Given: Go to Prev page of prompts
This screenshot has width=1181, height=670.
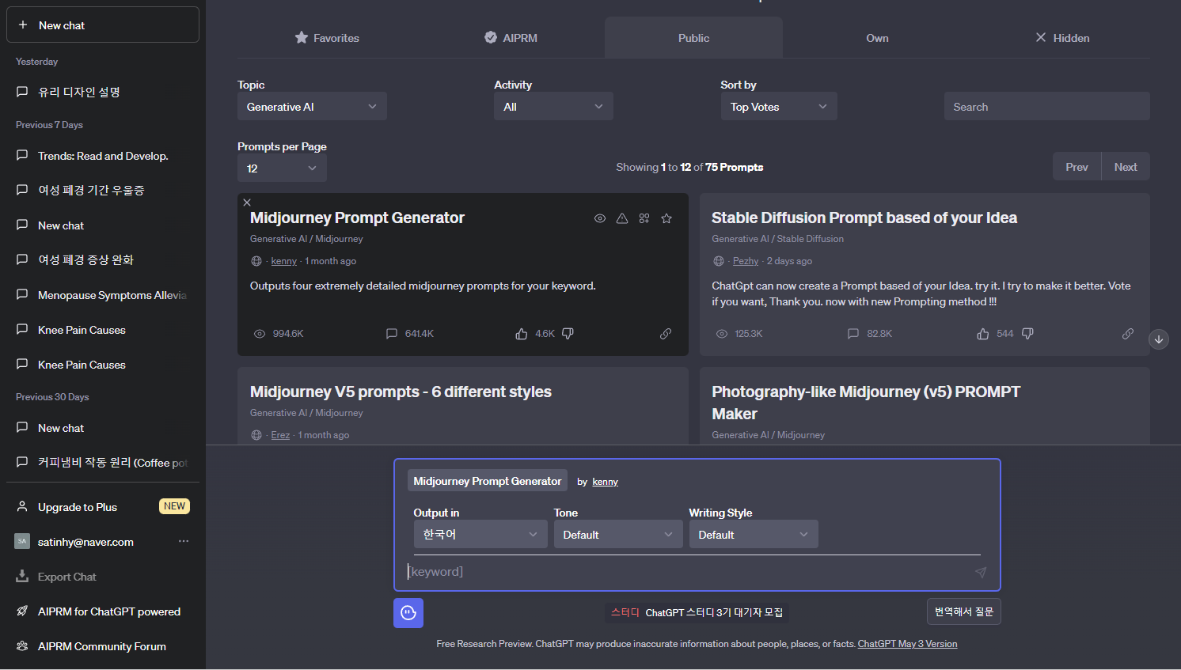Looking at the screenshot, I should coord(1077,167).
